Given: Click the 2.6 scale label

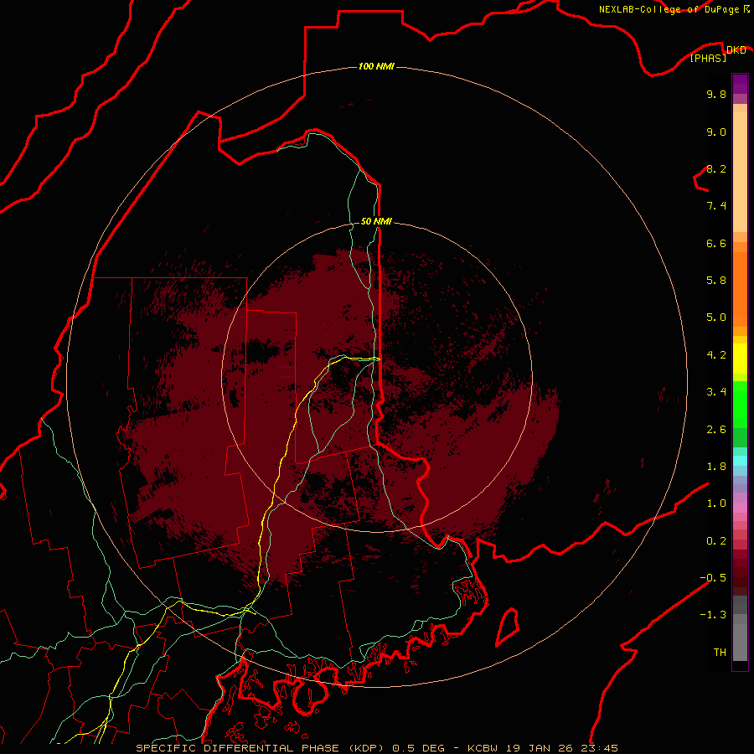Looking at the screenshot, I should [x=716, y=430].
